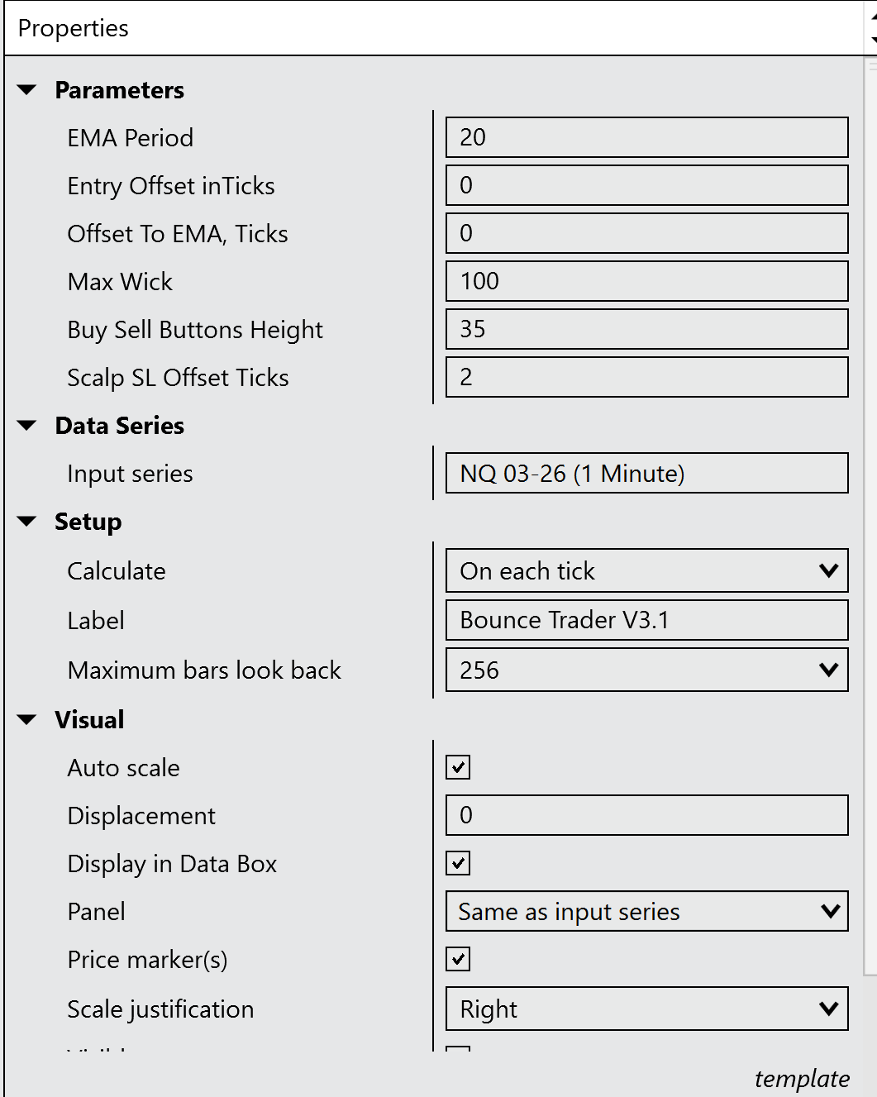Collapse the Visual section triangle
Image resolution: width=877 pixels, height=1097 pixels.
tap(27, 720)
